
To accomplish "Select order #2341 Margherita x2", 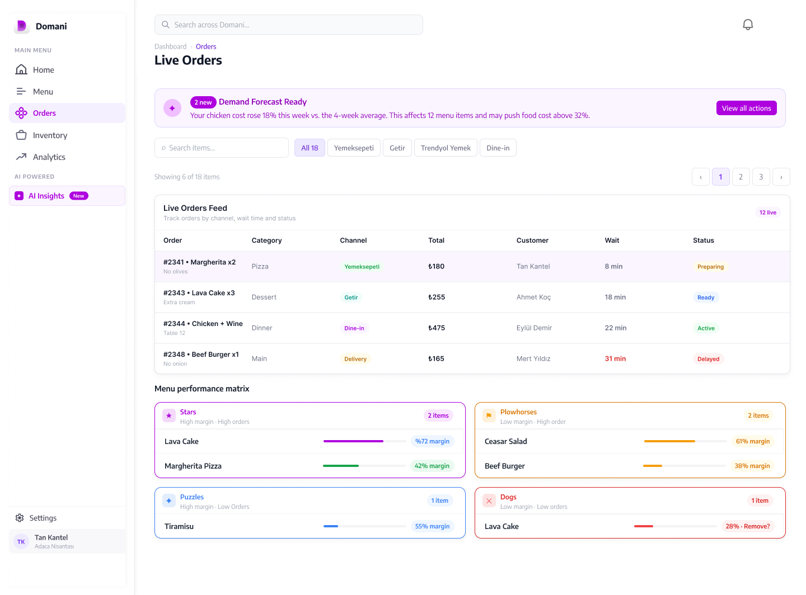I will click(x=472, y=266).
